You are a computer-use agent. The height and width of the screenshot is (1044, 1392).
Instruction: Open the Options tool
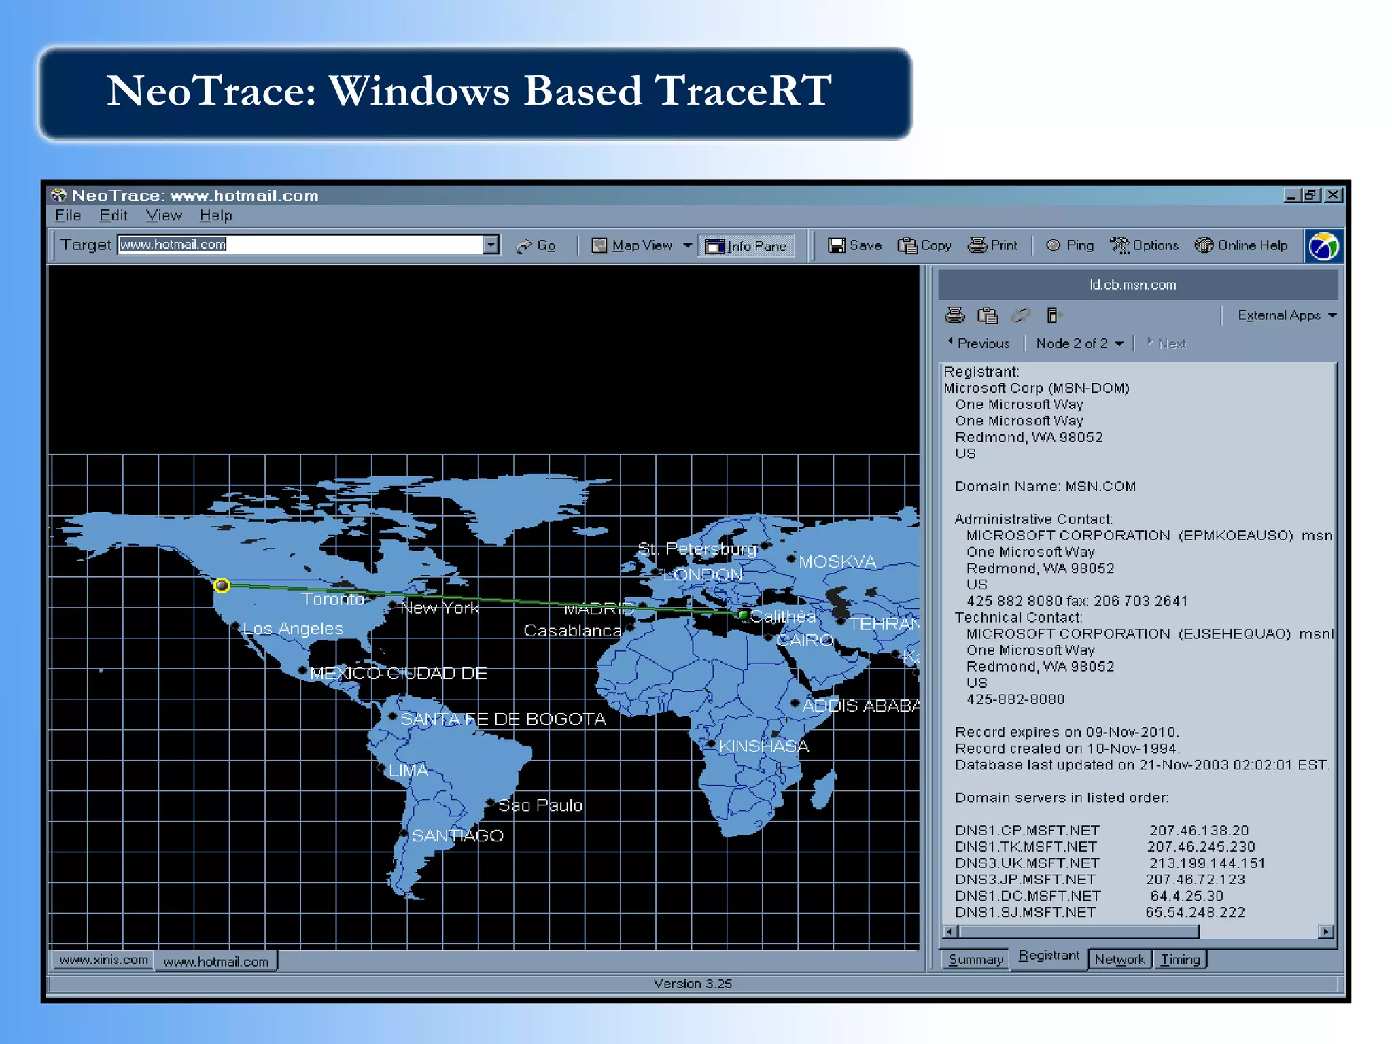click(x=1144, y=245)
